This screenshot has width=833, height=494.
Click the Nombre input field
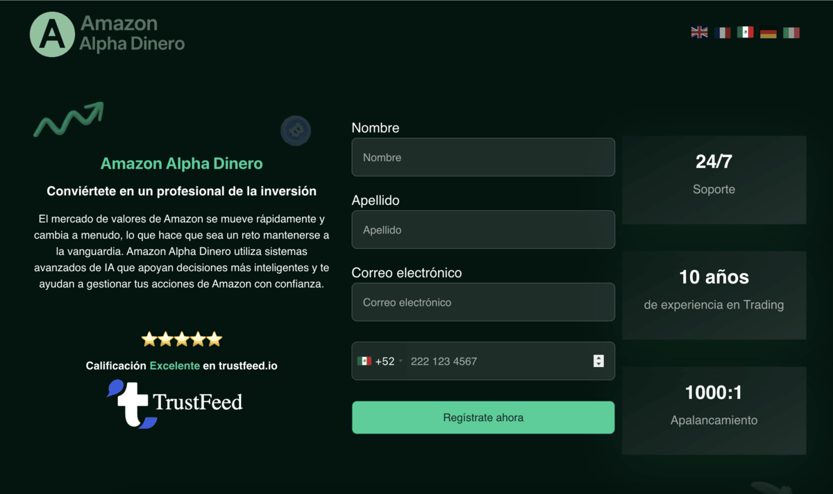pos(483,157)
